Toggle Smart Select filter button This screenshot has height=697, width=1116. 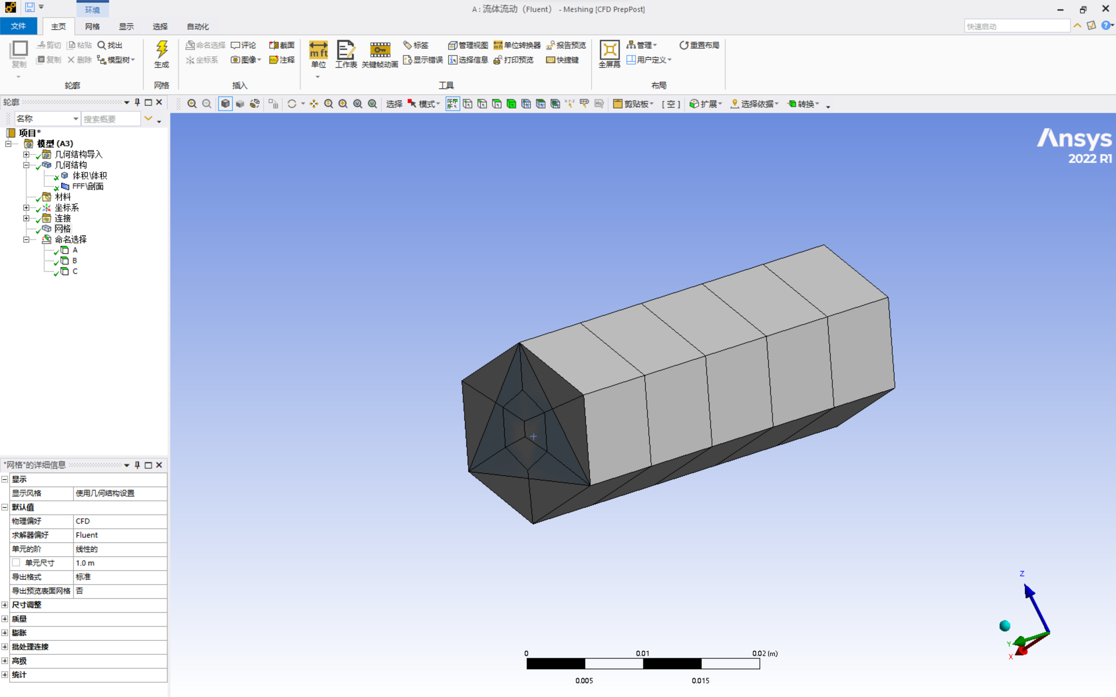tap(452, 104)
